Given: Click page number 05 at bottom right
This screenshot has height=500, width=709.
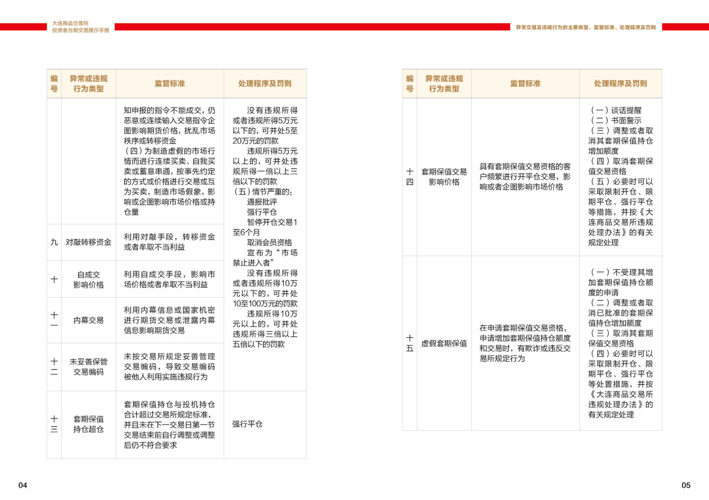Looking at the screenshot, I should click(x=686, y=485).
